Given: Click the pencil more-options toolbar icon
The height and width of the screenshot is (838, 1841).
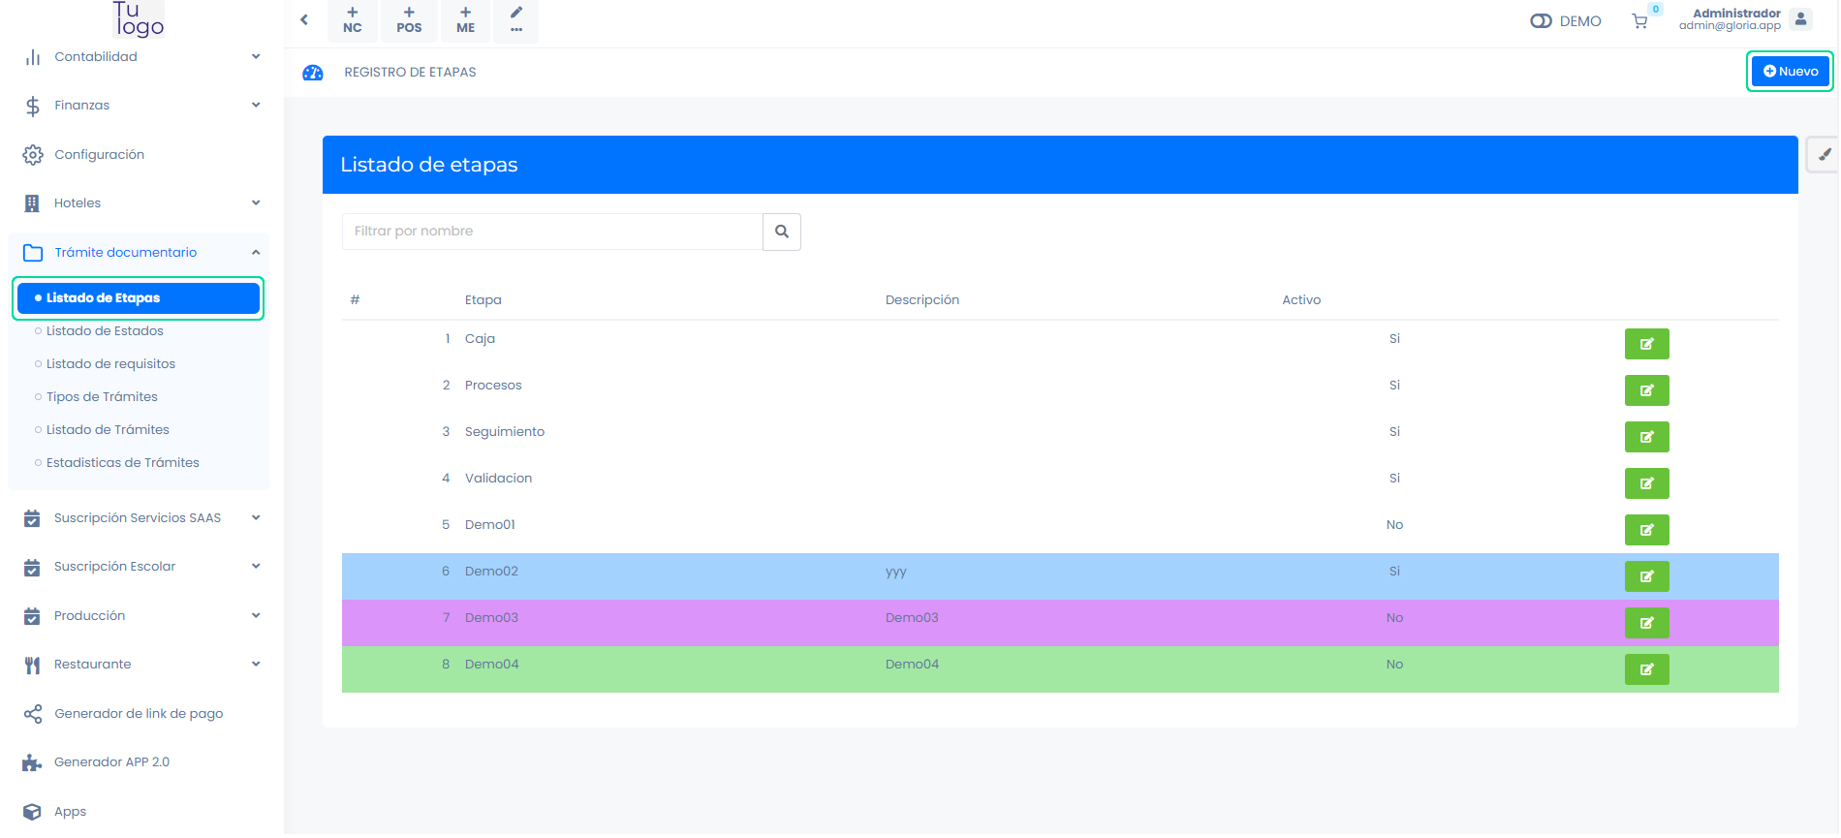Looking at the screenshot, I should pos(515,20).
